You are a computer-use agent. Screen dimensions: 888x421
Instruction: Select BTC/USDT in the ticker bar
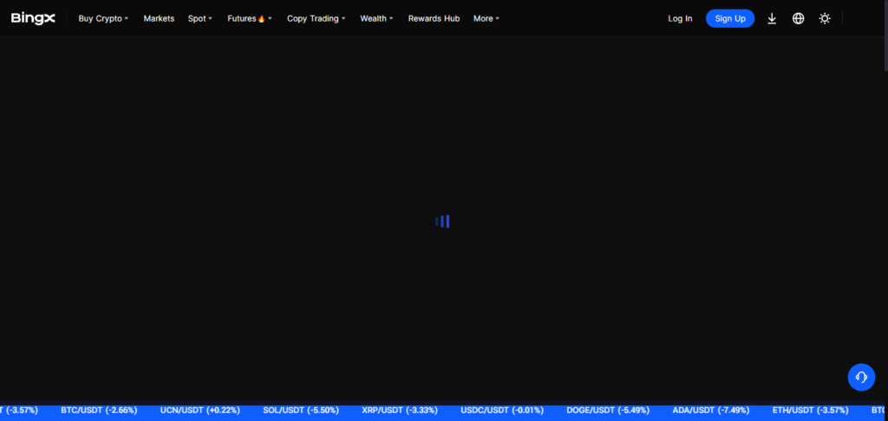(x=98, y=410)
